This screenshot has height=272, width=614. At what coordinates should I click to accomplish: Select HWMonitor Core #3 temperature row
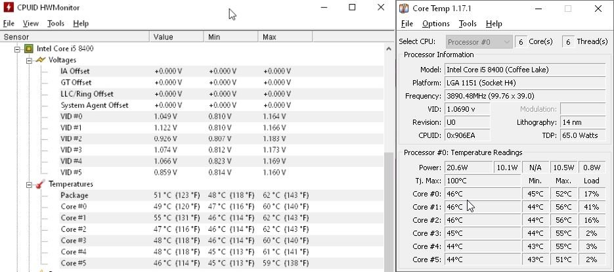coord(221,240)
